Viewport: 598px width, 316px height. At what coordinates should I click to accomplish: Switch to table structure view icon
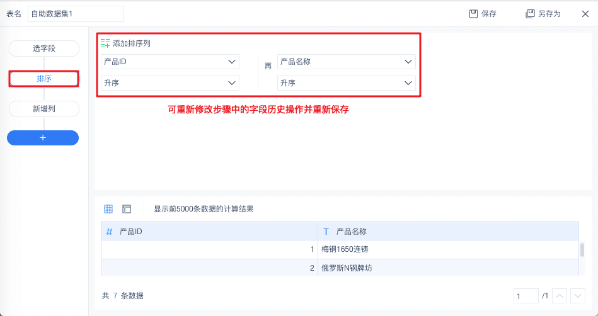click(x=127, y=209)
